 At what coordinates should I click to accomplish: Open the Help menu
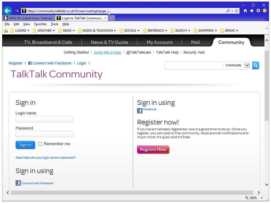click(66, 24)
